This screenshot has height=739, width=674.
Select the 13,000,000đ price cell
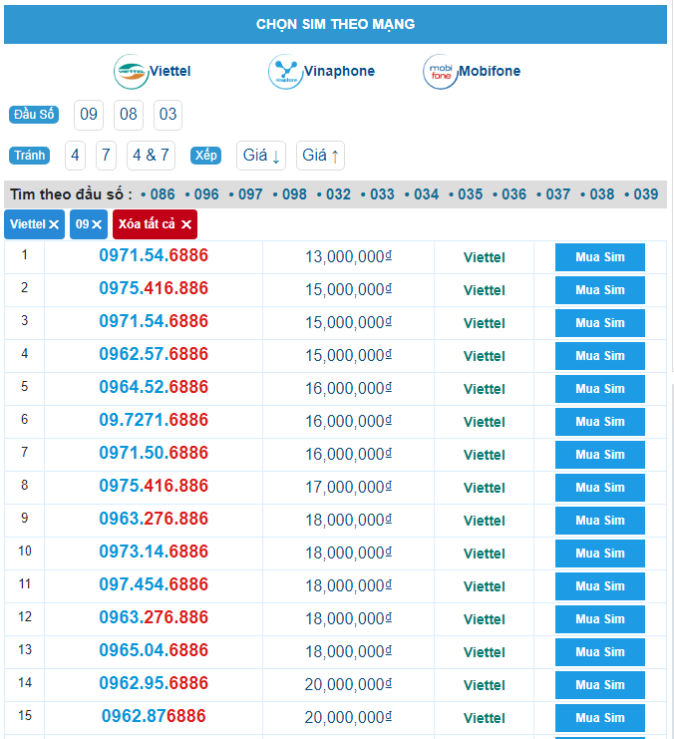pyautogui.click(x=348, y=257)
